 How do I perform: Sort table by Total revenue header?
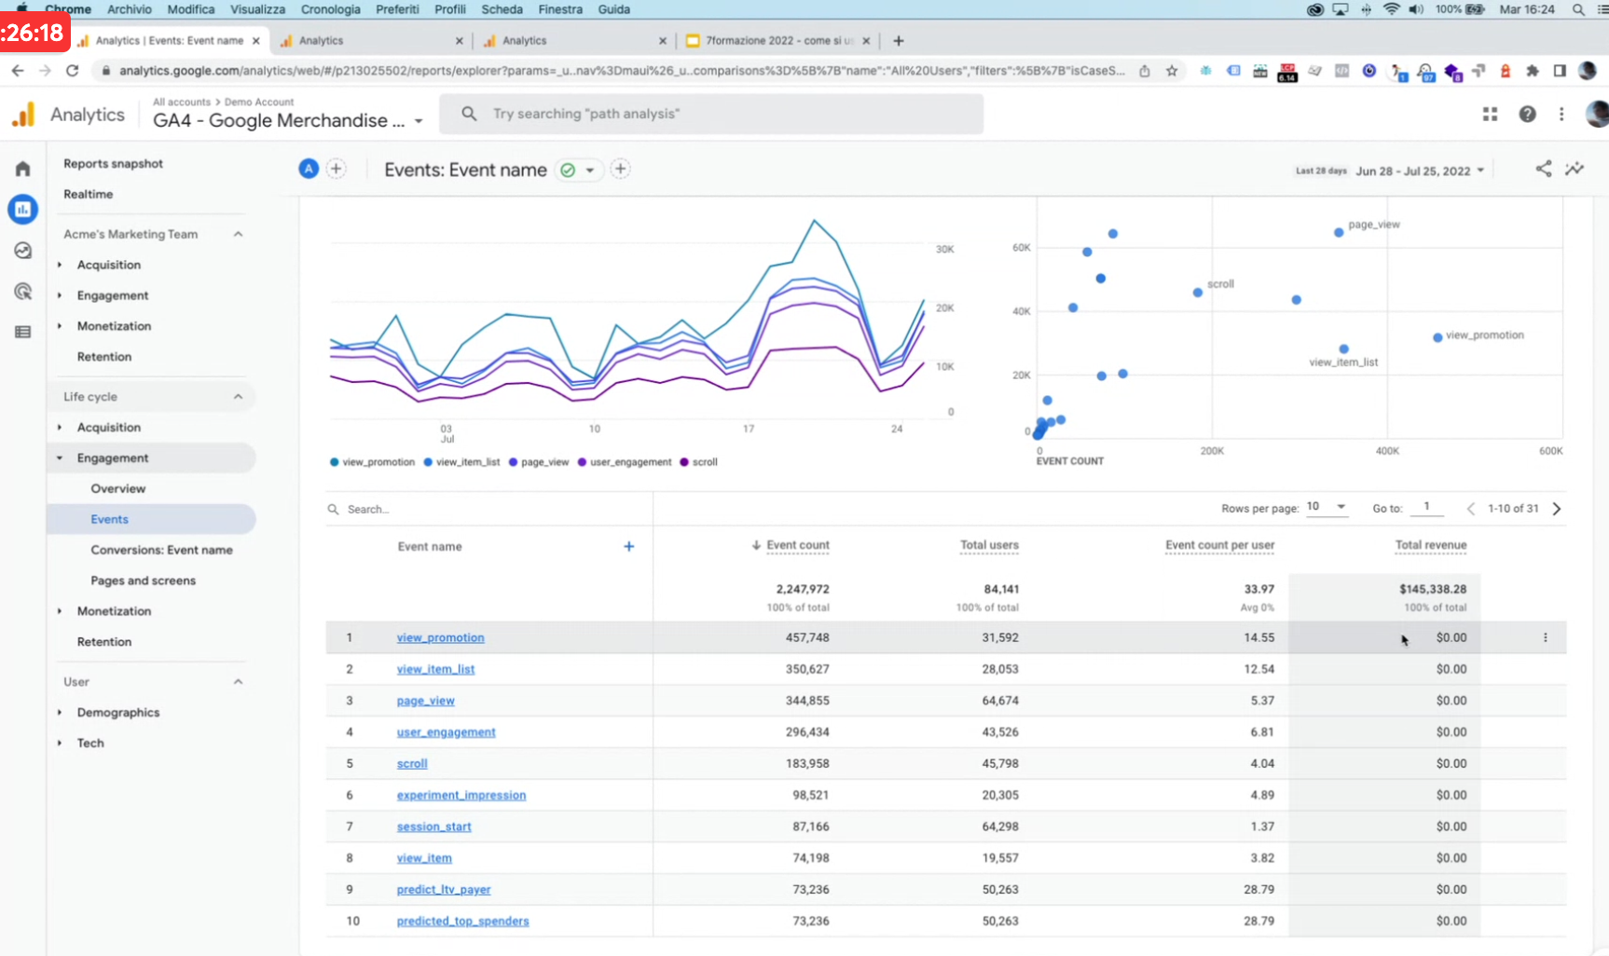(x=1430, y=545)
